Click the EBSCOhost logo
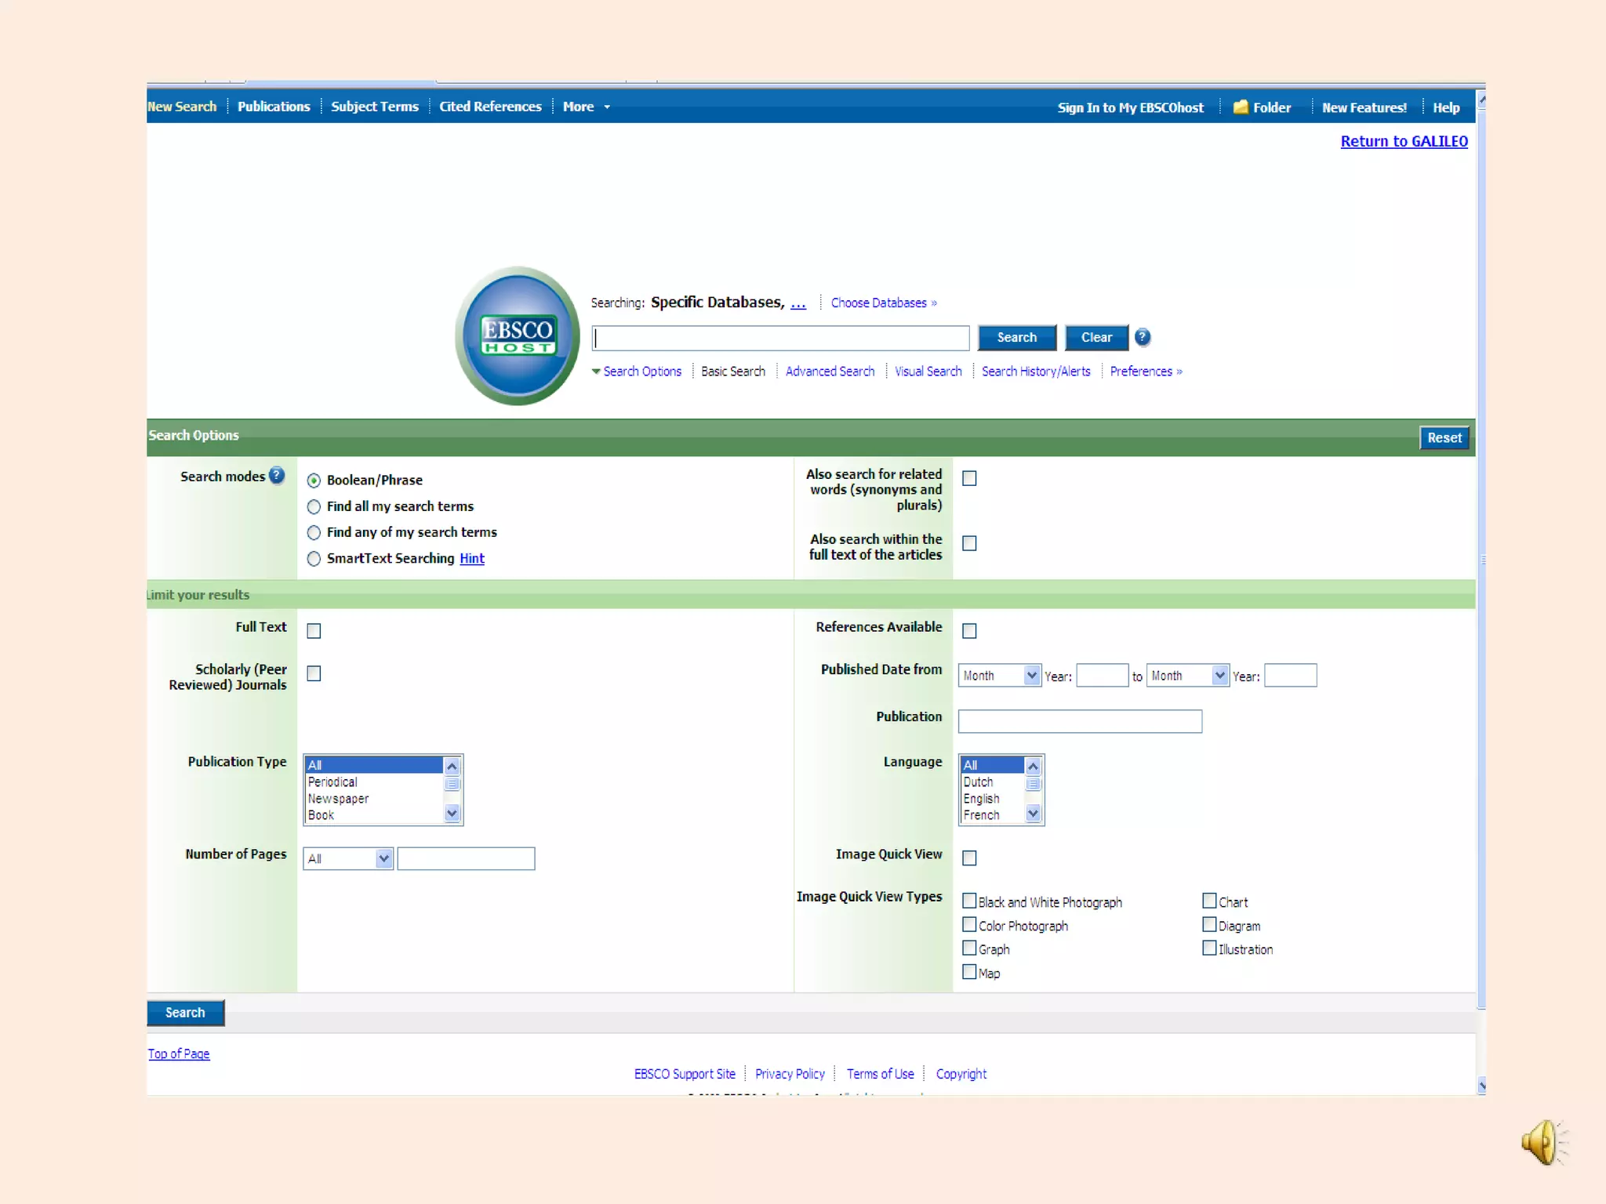Viewport: 1606px width, 1204px height. coord(518,335)
